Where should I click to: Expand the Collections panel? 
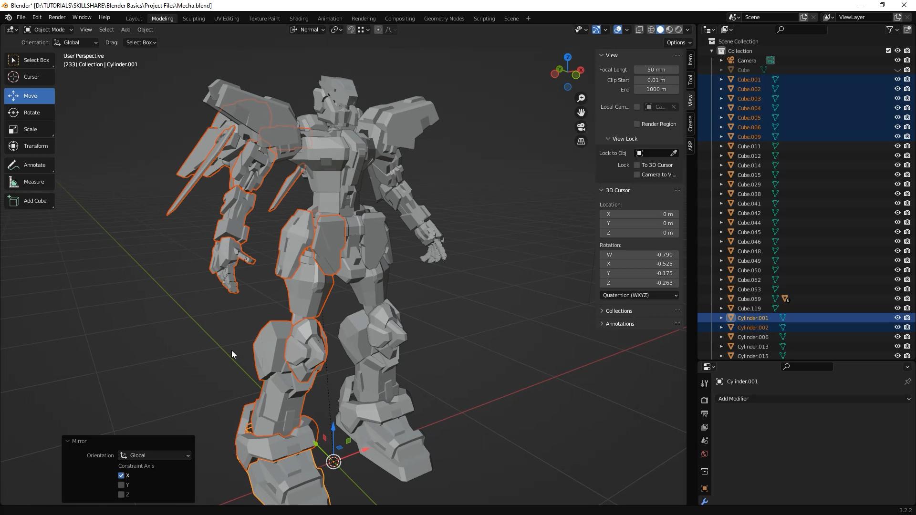pos(619,311)
